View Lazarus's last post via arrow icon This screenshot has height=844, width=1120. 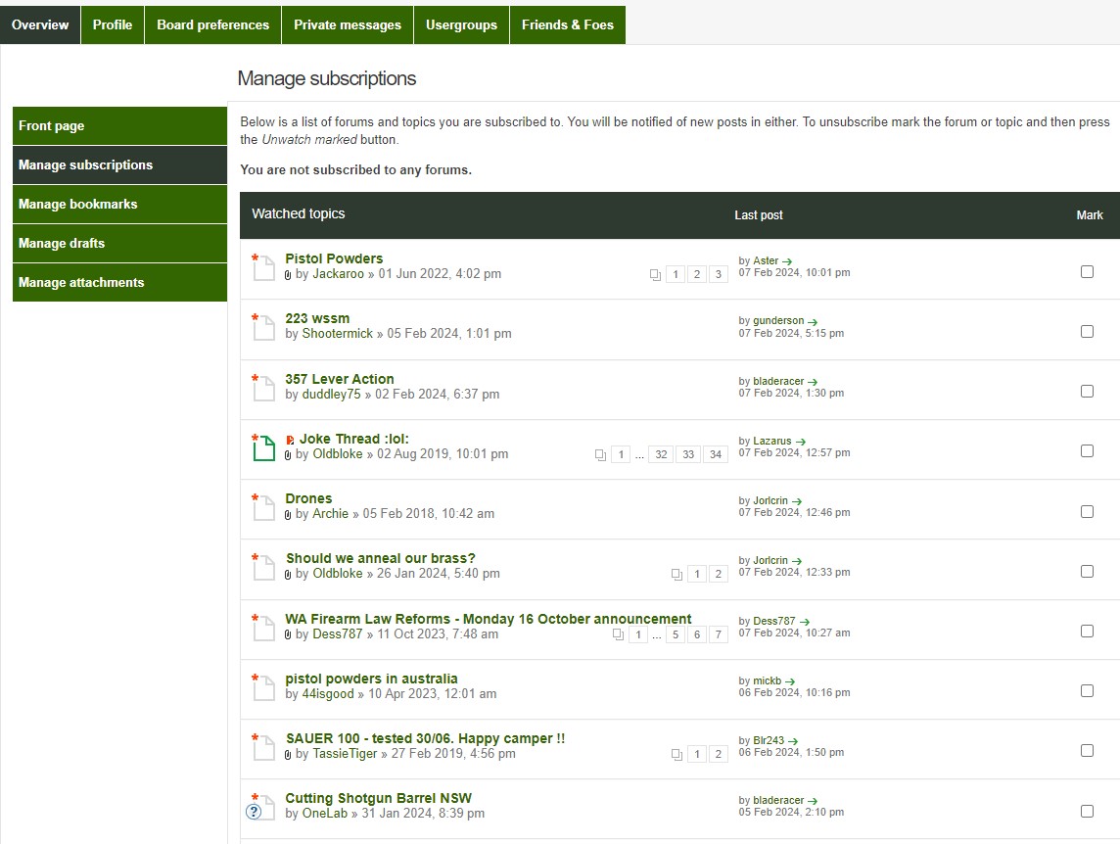801,442
